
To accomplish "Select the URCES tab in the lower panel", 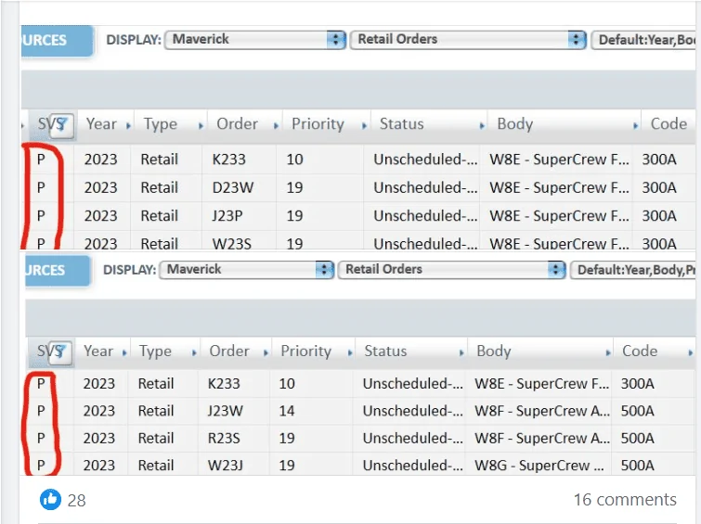I will click(x=58, y=270).
